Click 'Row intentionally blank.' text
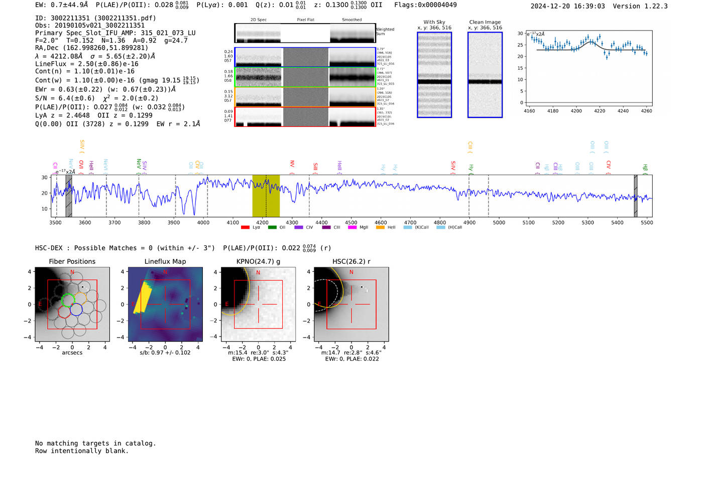The width and height of the screenshot is (703, 478). point(82,451)
